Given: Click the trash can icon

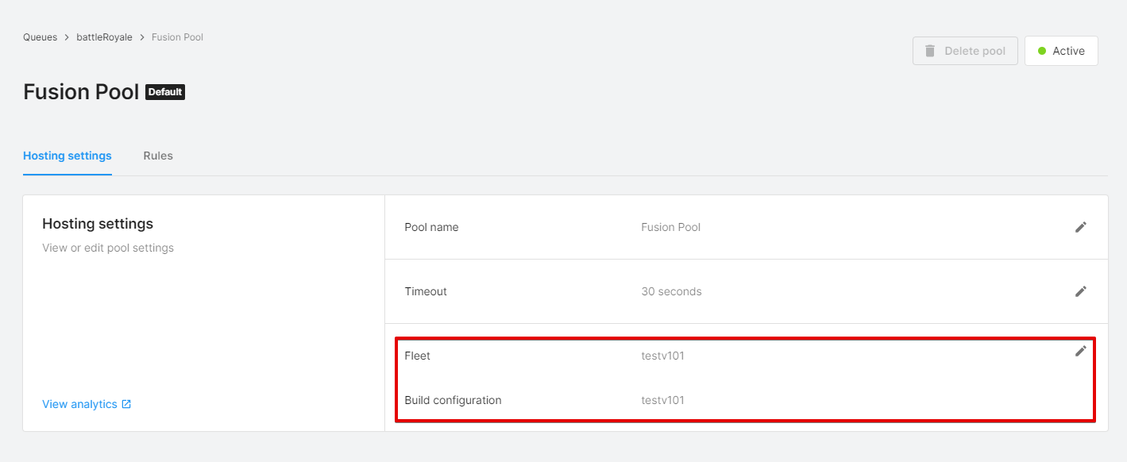Looking at the screenshot, I should [930, 51].
